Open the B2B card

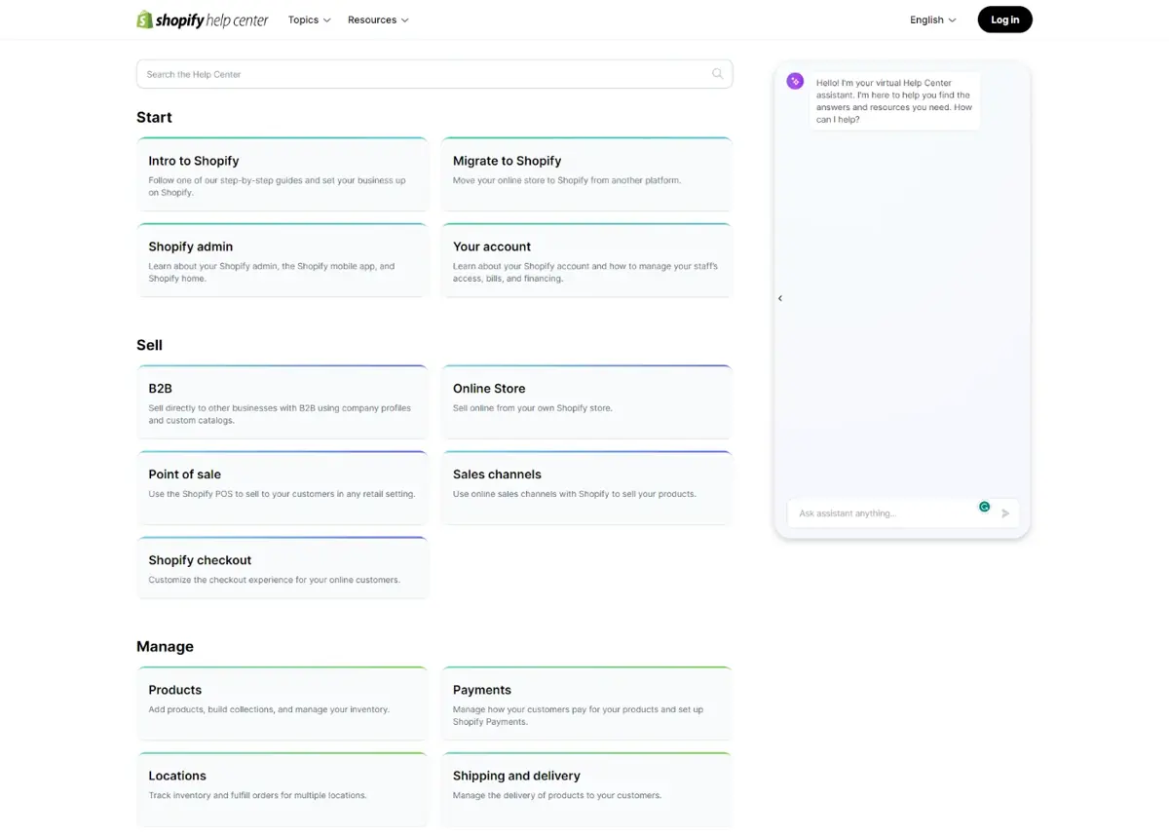pos(283,402)
